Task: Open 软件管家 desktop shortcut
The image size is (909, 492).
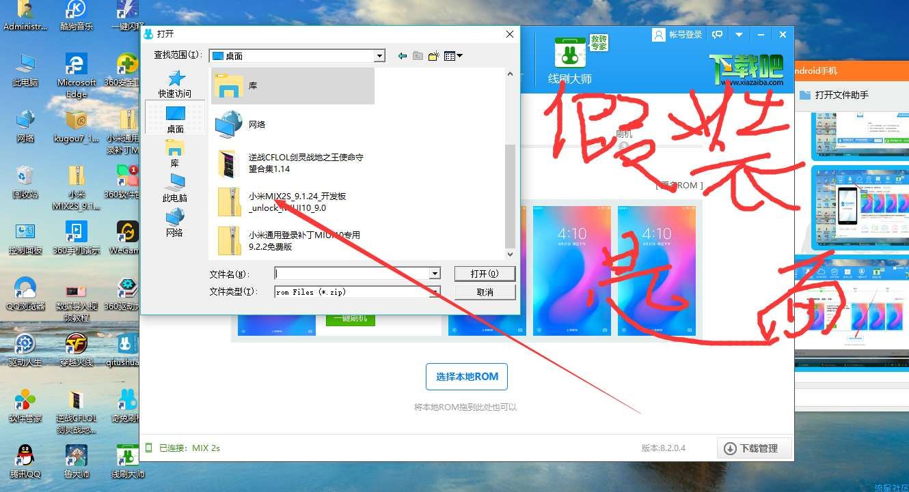Action: (25, 406)
